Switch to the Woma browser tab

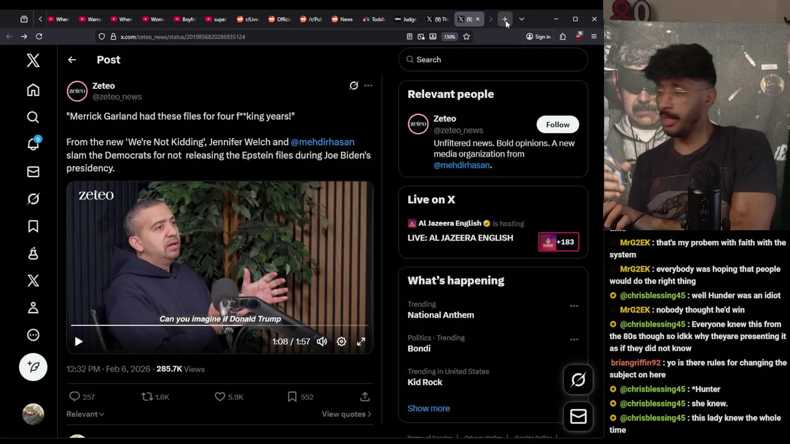[x=153, y=19]
